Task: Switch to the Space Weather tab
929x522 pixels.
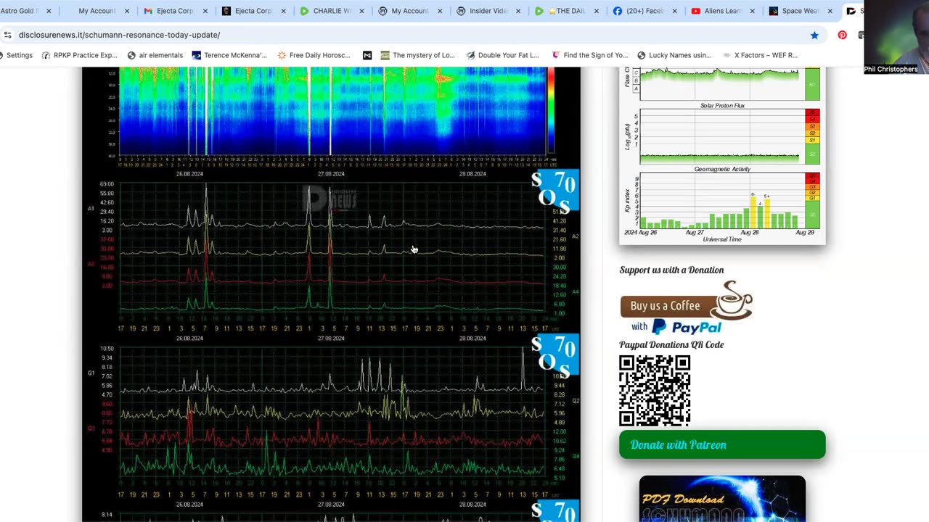Action: coord(795,11)
